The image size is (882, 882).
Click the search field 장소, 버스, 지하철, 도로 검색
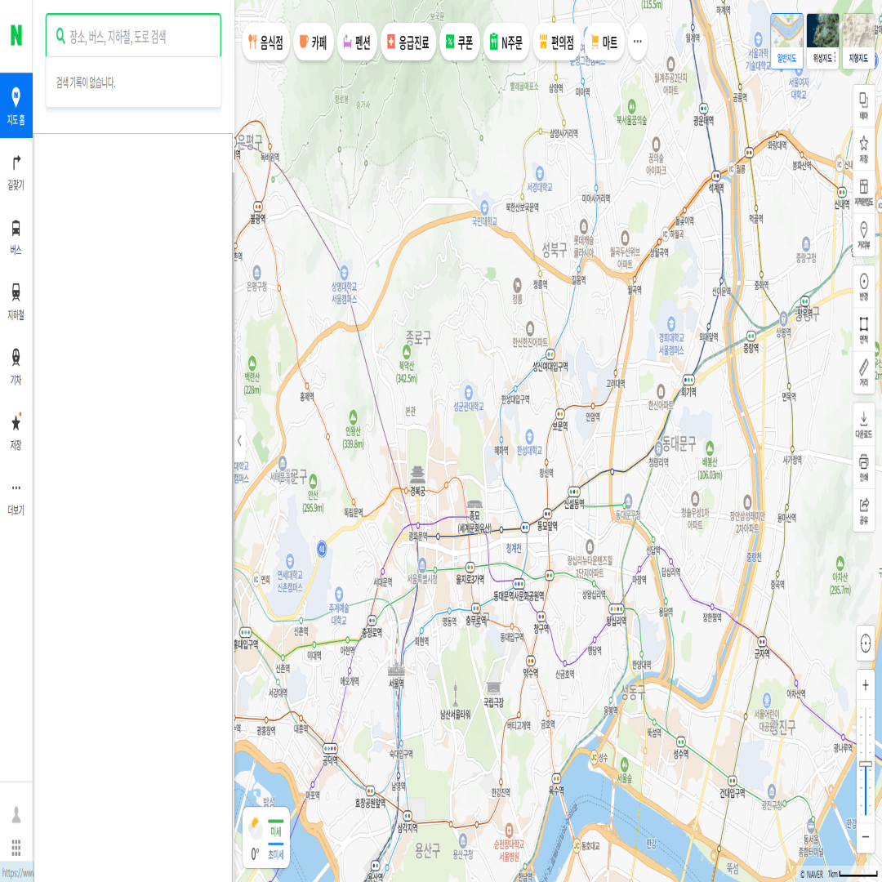pyautogui.click(x=133, y=37)
